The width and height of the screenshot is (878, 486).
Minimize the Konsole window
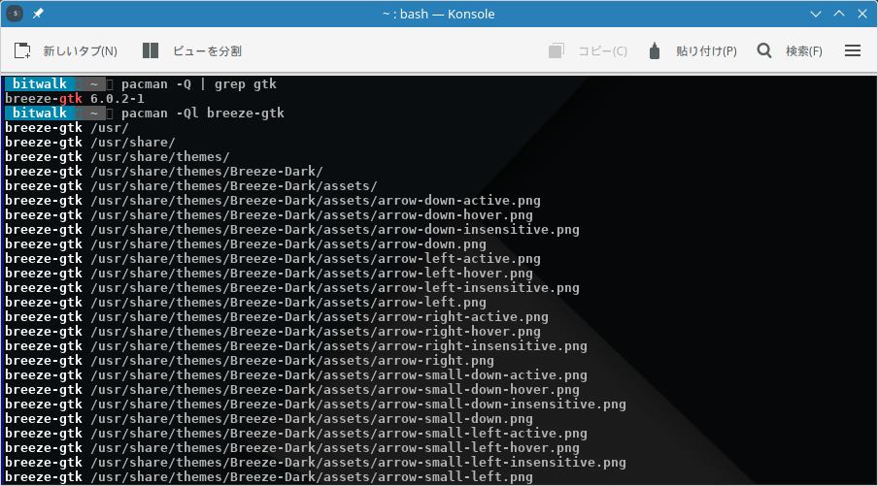coord(815,14)
